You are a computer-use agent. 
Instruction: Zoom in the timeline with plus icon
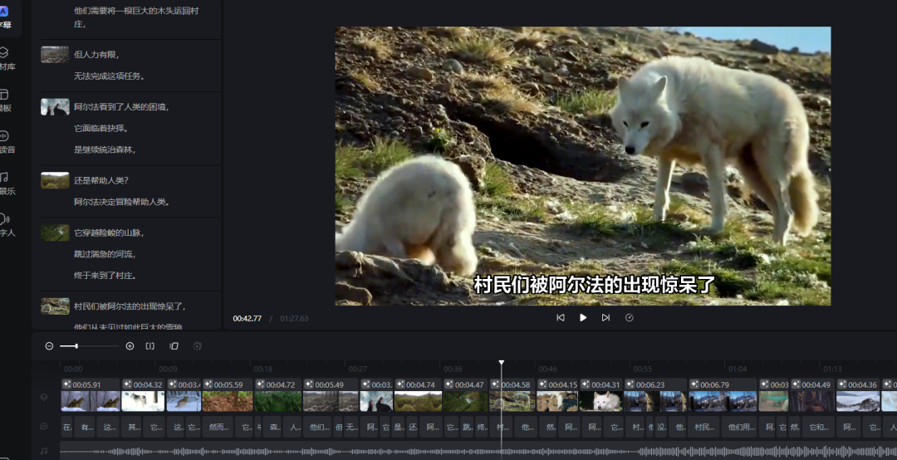point(130,346)
